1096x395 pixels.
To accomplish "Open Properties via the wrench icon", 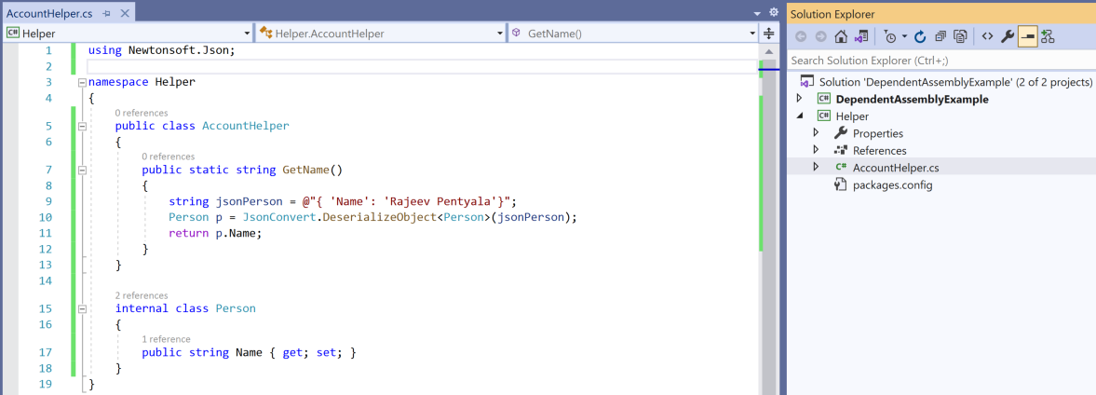I will (1008, 36).
